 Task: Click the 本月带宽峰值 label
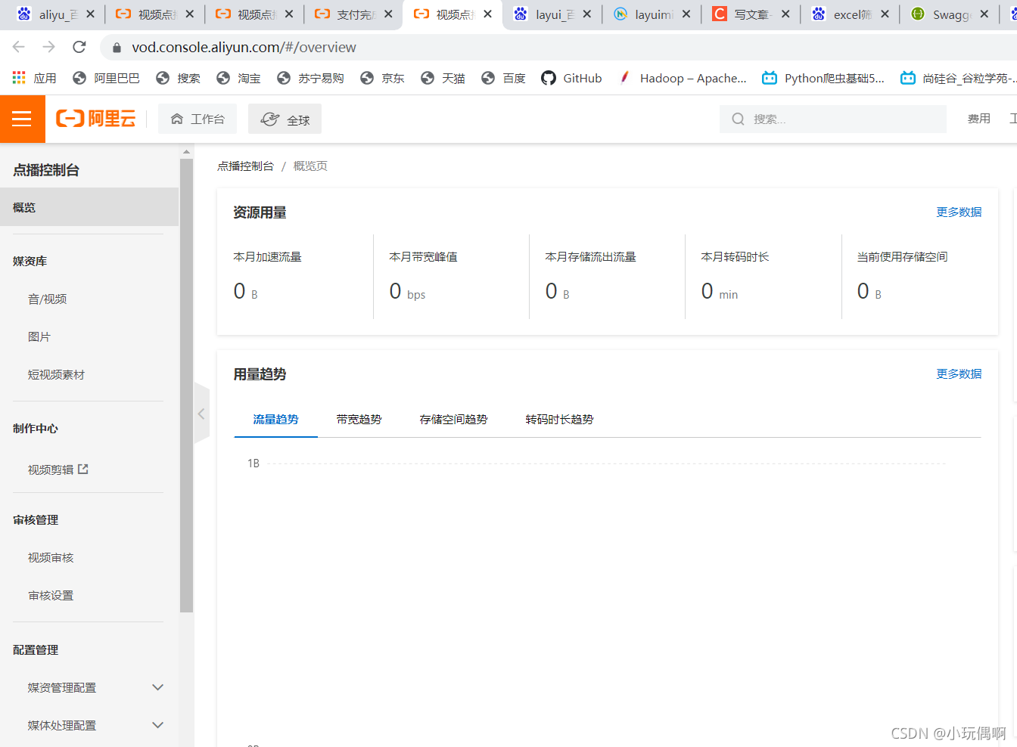423,257
